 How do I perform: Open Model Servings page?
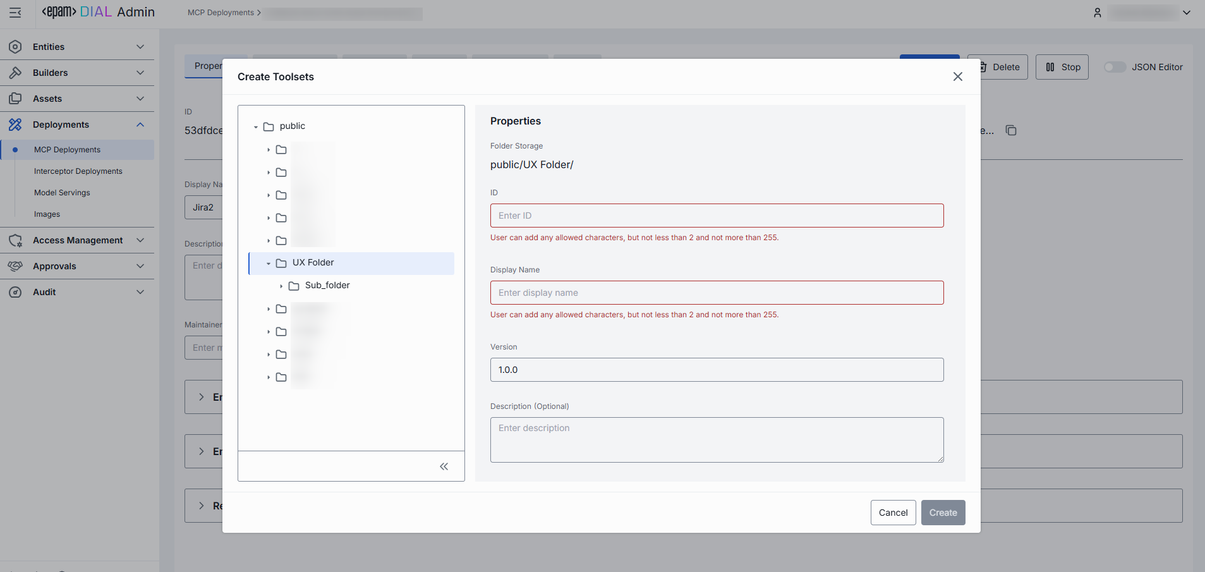tap(62, 193)
